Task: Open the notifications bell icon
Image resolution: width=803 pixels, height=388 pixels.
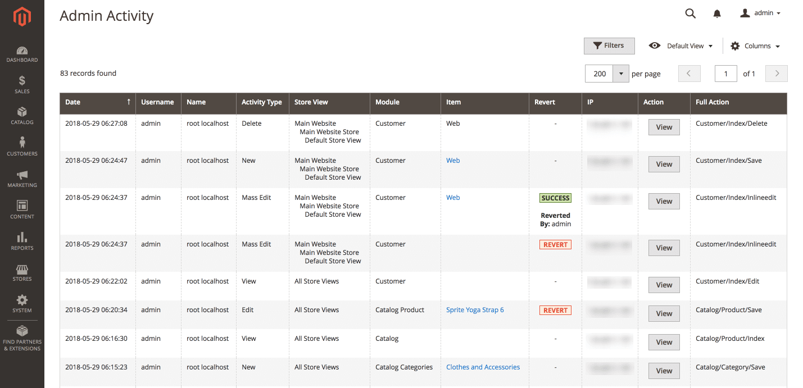Action: [x=717, y=13]
